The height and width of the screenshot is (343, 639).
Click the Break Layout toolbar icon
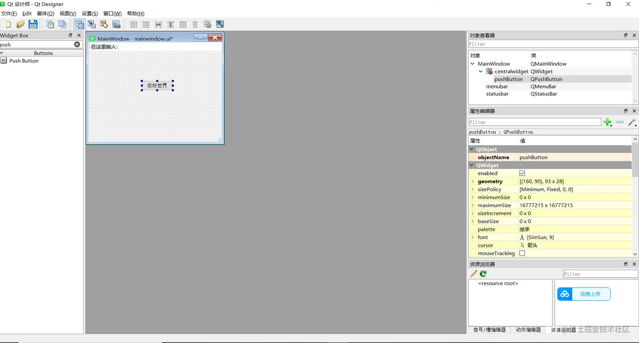click(207, 24)
